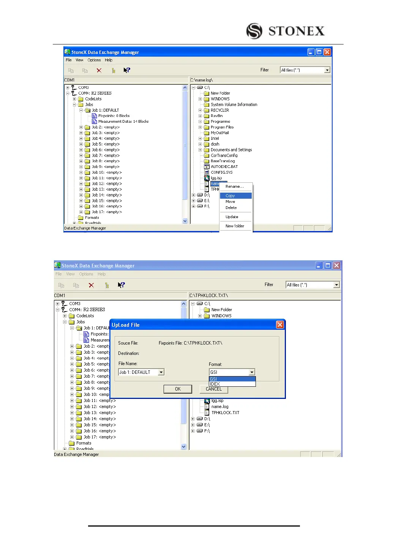Select New Folder in lower window tree

222,310
